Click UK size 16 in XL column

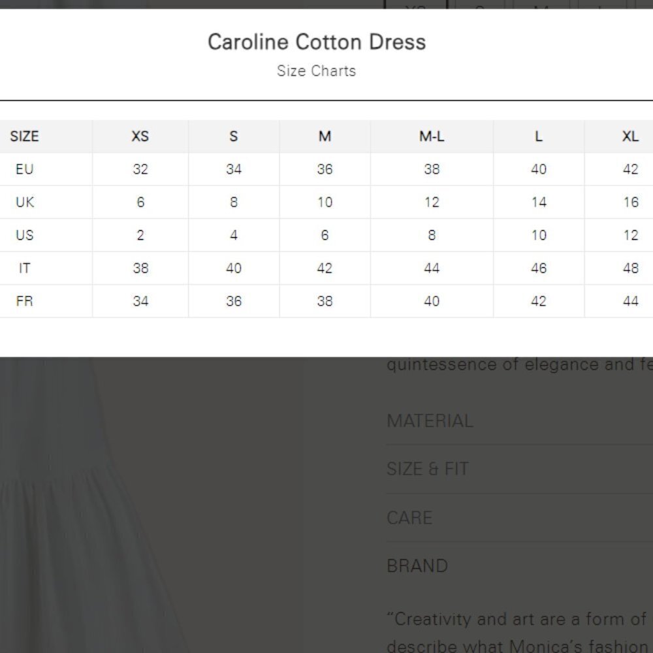[x=631, y=202]
